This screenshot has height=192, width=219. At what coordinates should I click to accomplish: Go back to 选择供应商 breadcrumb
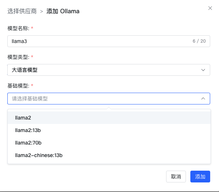(x=22, y=11)
